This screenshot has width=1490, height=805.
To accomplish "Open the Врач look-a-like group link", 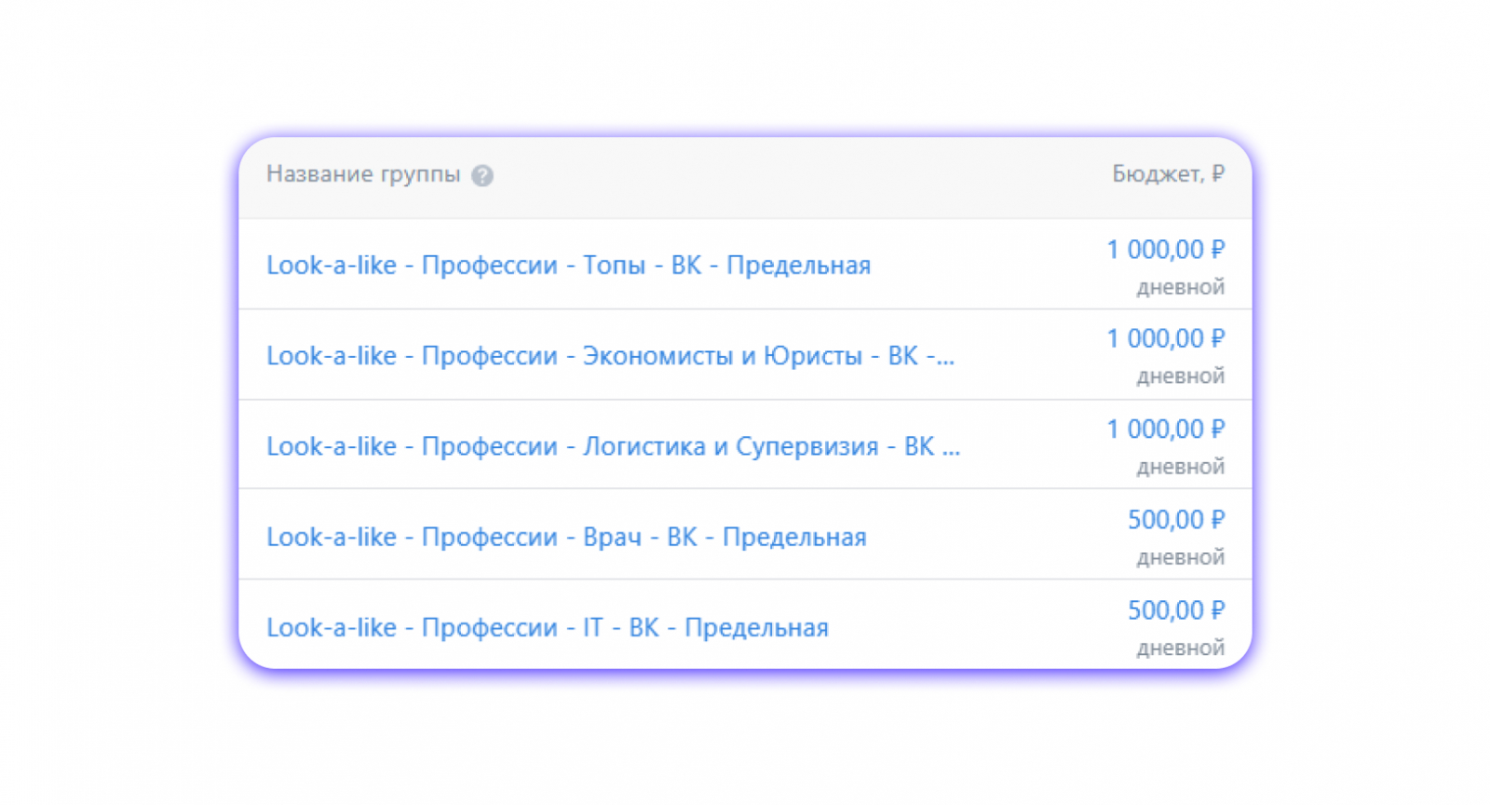I will (566, 538).
